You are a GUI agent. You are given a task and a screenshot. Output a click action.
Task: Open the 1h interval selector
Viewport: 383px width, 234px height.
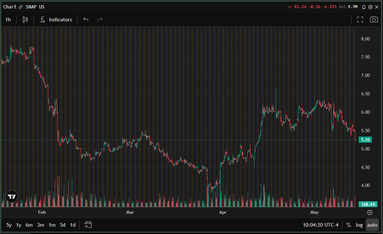tap(8, 19)
